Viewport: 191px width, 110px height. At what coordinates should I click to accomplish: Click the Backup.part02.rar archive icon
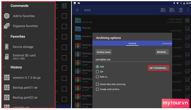(x=7, y=98)
